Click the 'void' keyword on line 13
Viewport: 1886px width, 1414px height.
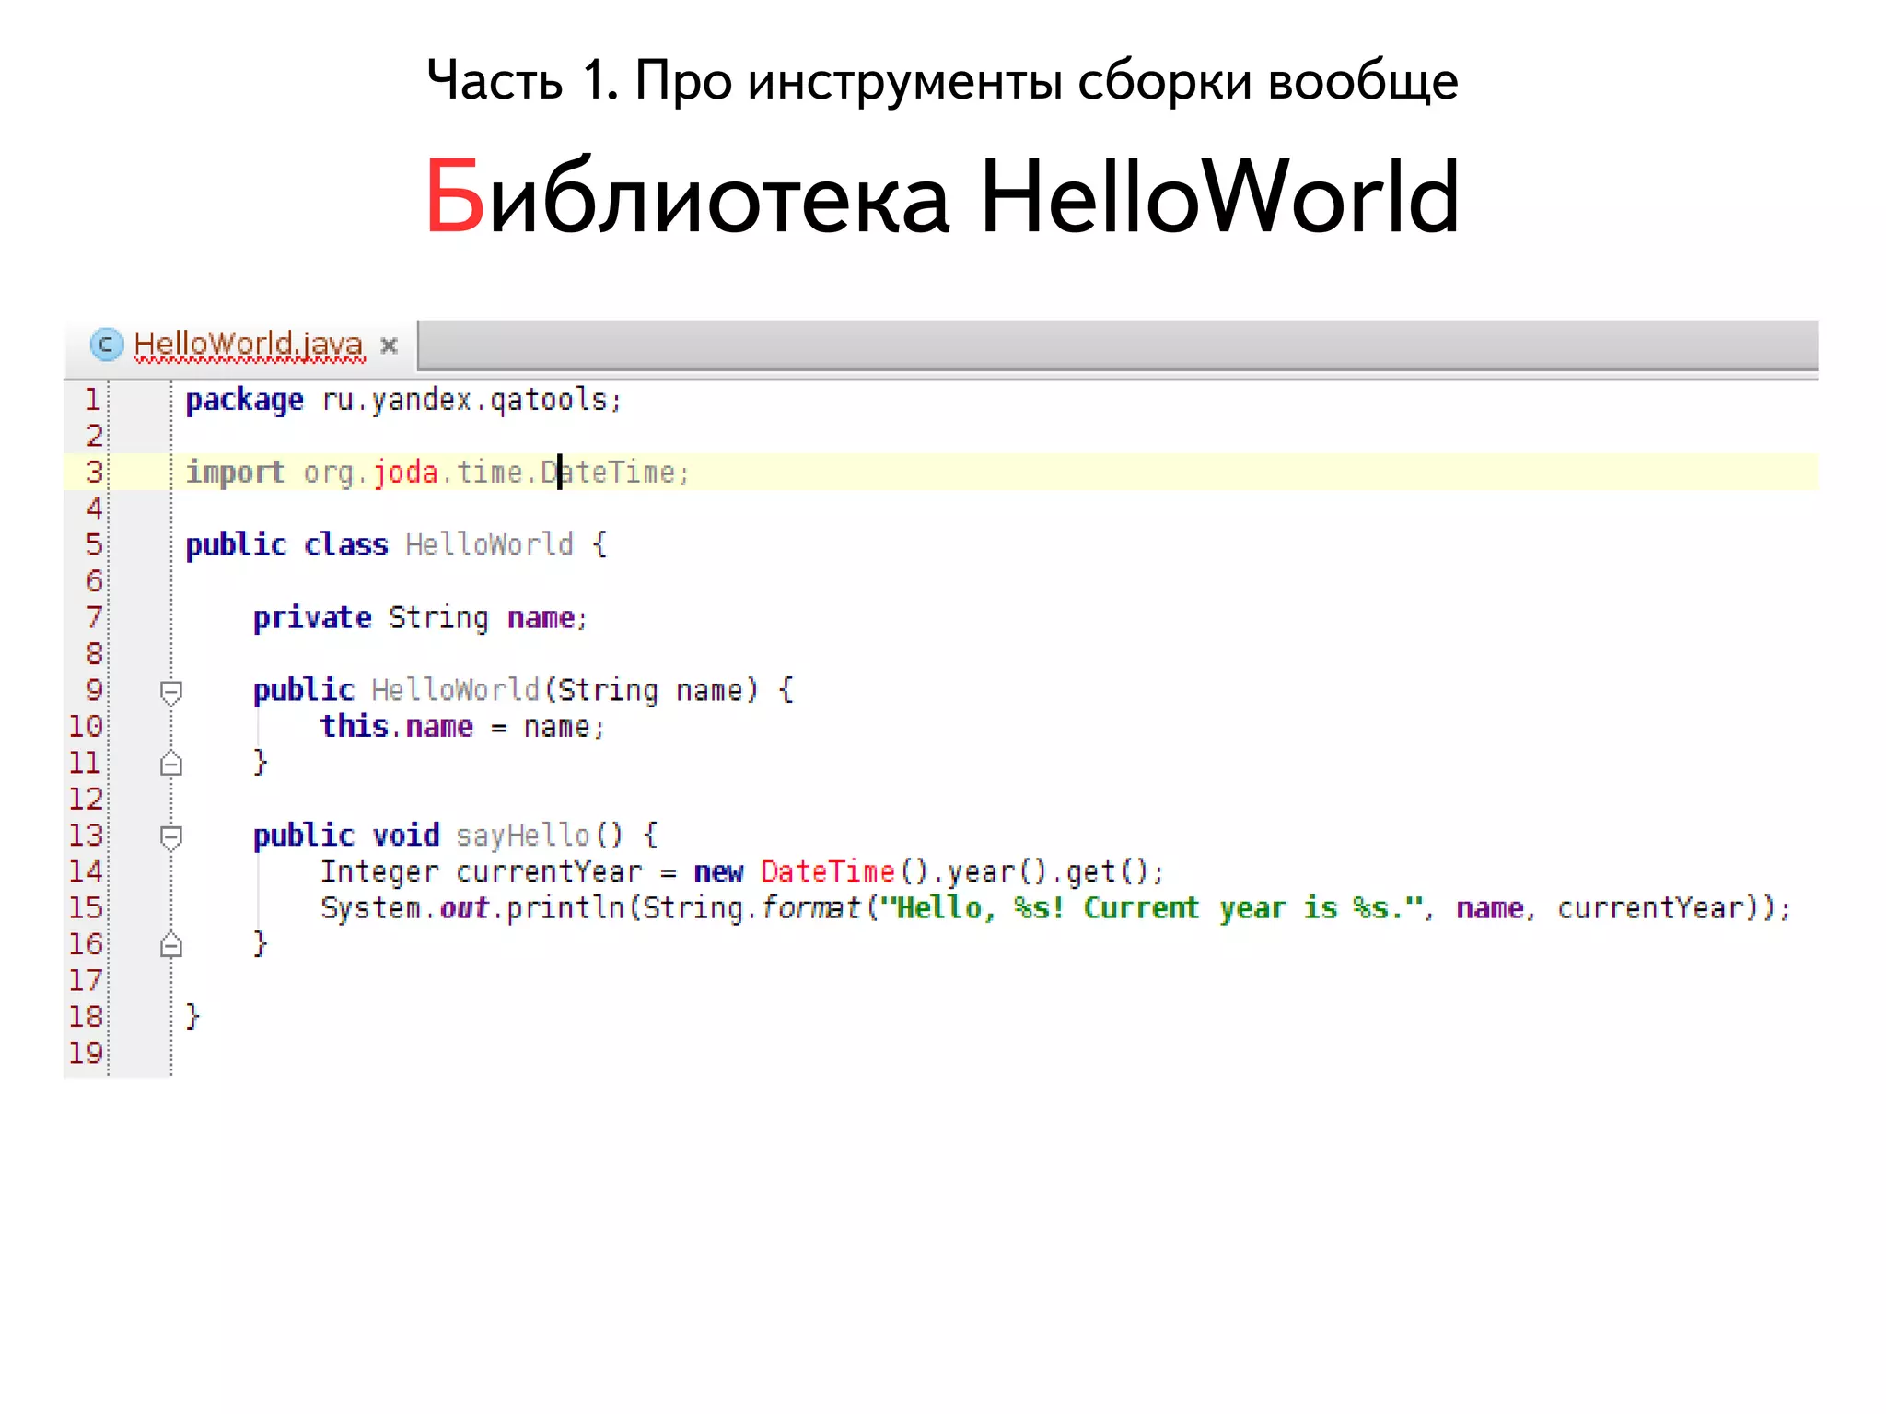[x=406, y=836]
